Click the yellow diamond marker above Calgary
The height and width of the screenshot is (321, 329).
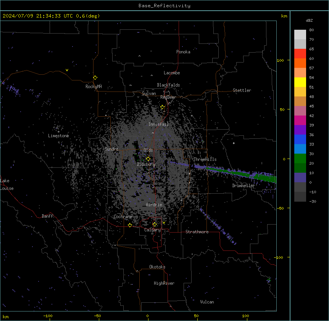(x=155, y=225)
